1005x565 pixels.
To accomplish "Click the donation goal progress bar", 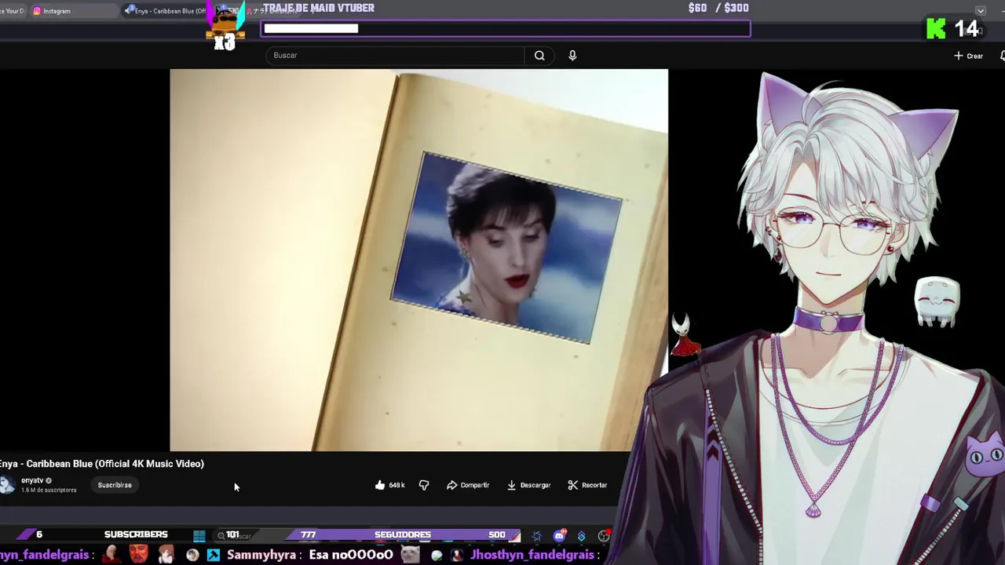I will point(506,28).
